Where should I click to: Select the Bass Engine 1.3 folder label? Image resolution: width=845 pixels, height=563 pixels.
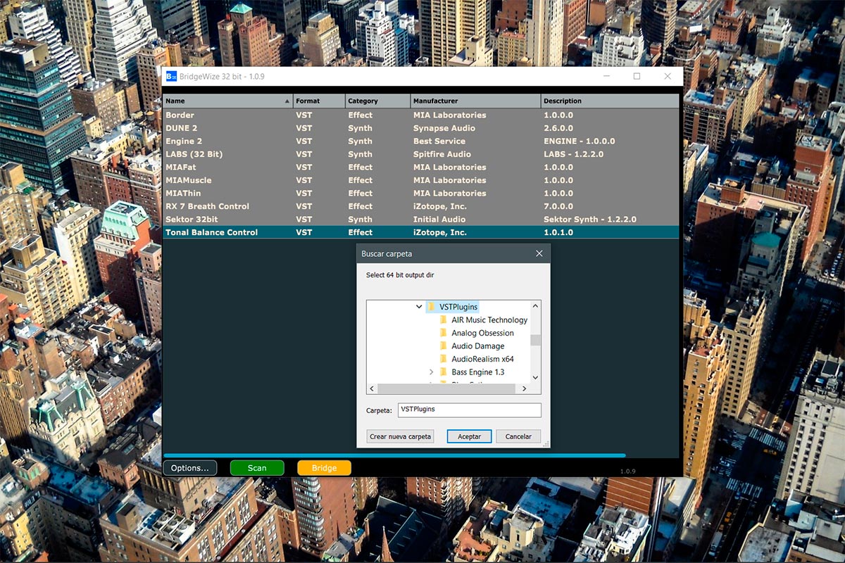(478, 372)
